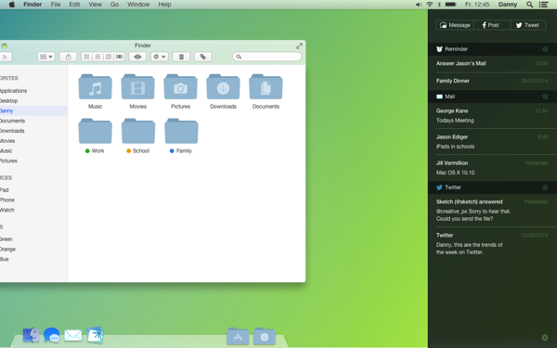Open the Movies folder
Screen dimensions: 557x348
[x=137, y=87]
